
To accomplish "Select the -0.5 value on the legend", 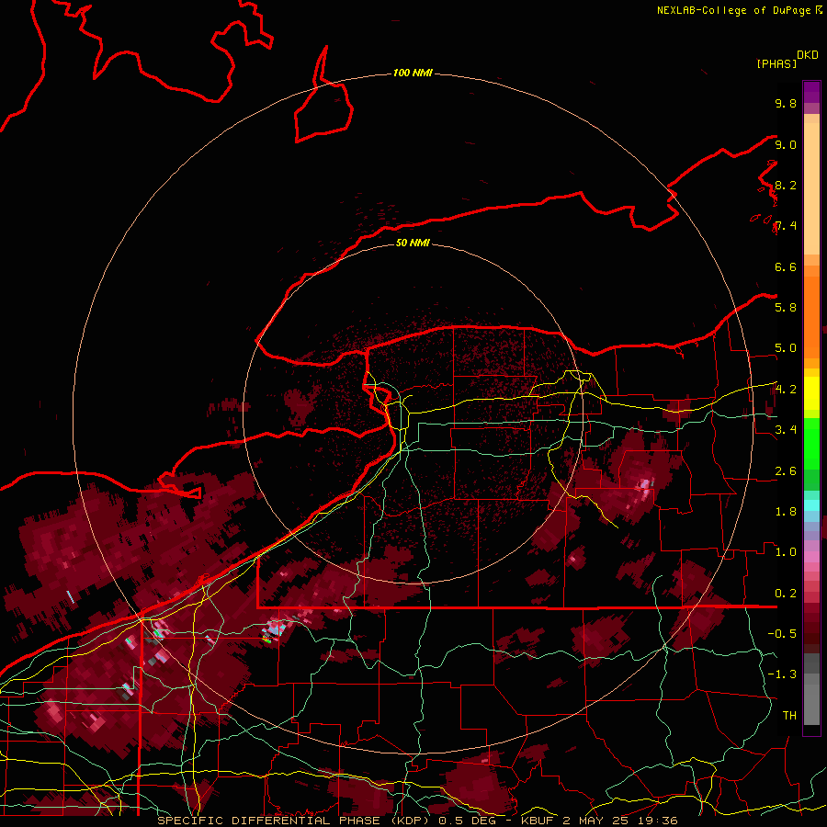I will coord(782,633).
